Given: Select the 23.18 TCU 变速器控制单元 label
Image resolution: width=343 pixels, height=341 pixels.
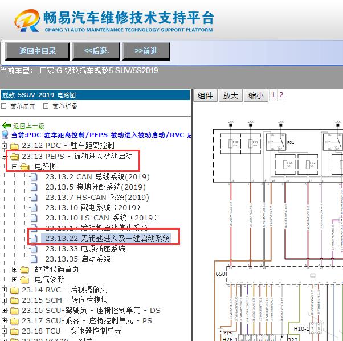Looking at the screenshot, I should coord(72,331).
